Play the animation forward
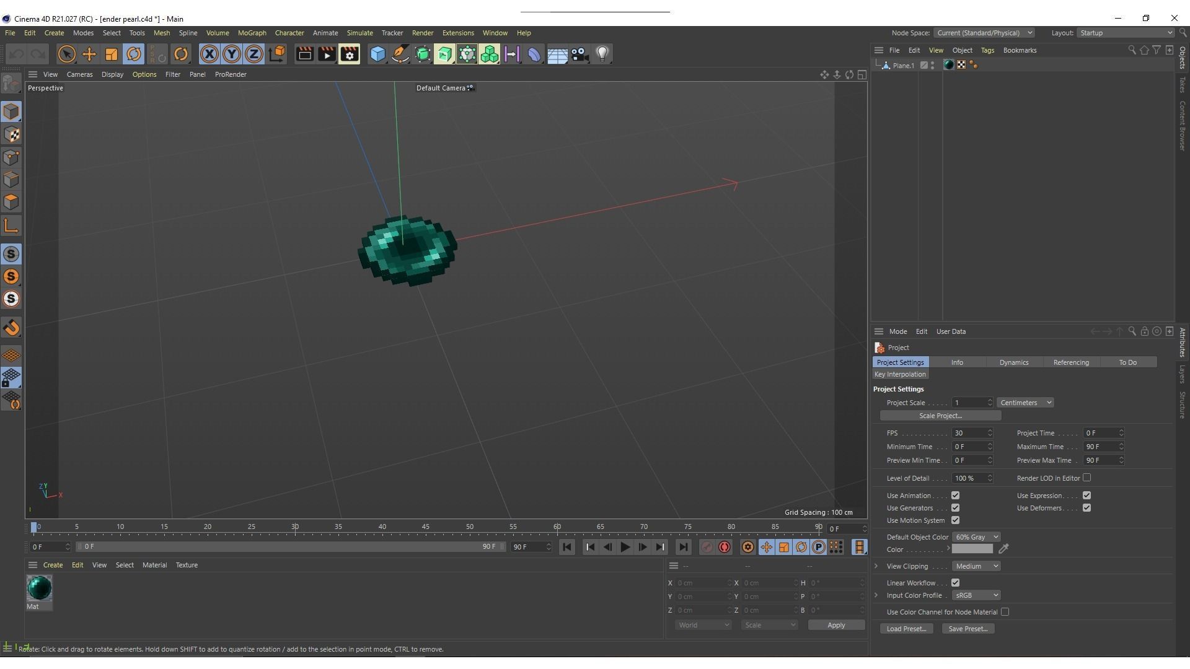This screenshot has width=1190, height=669. 625,547
